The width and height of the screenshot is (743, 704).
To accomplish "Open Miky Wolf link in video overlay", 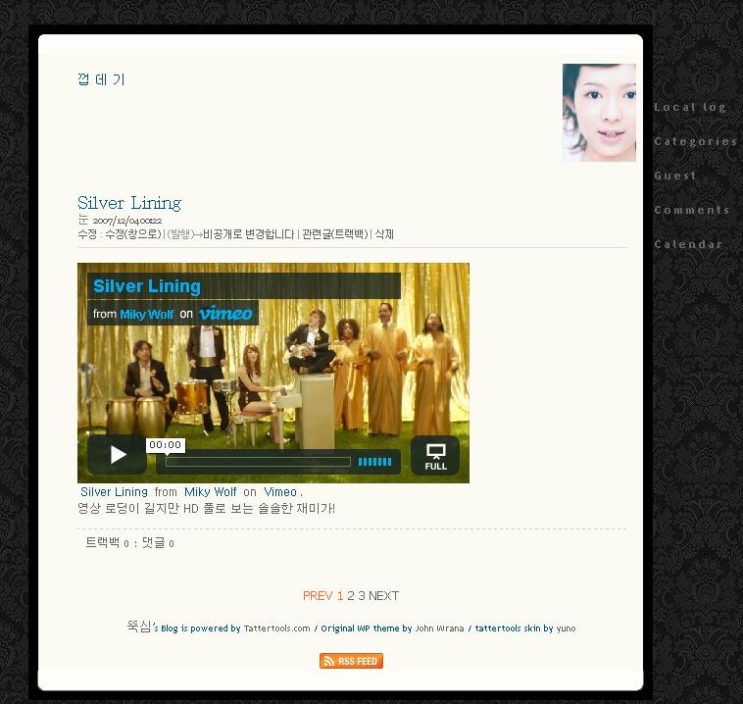I will point(147,314).
